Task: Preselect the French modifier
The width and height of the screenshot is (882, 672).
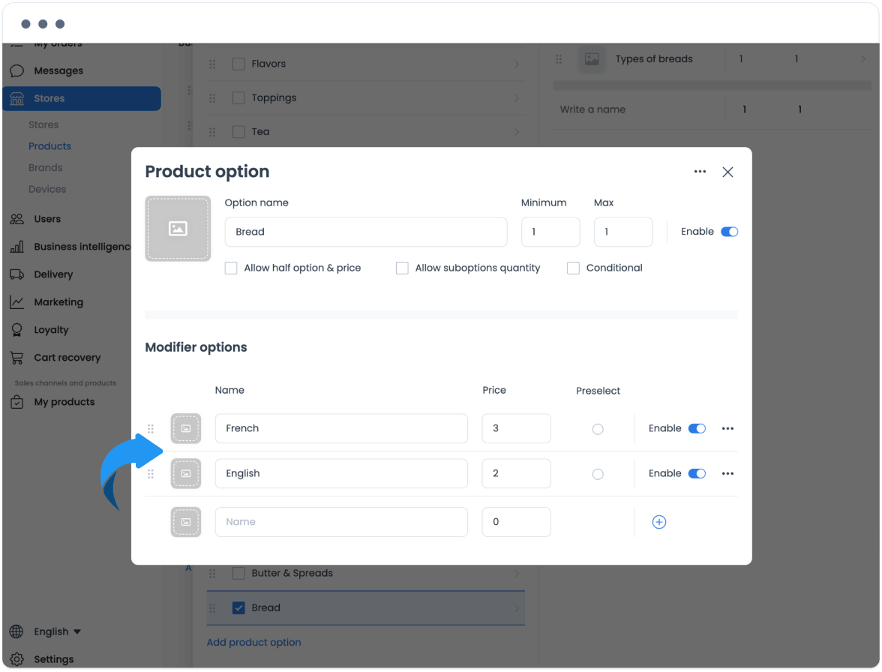Action: pyautogui.click(x=598, y=429)
